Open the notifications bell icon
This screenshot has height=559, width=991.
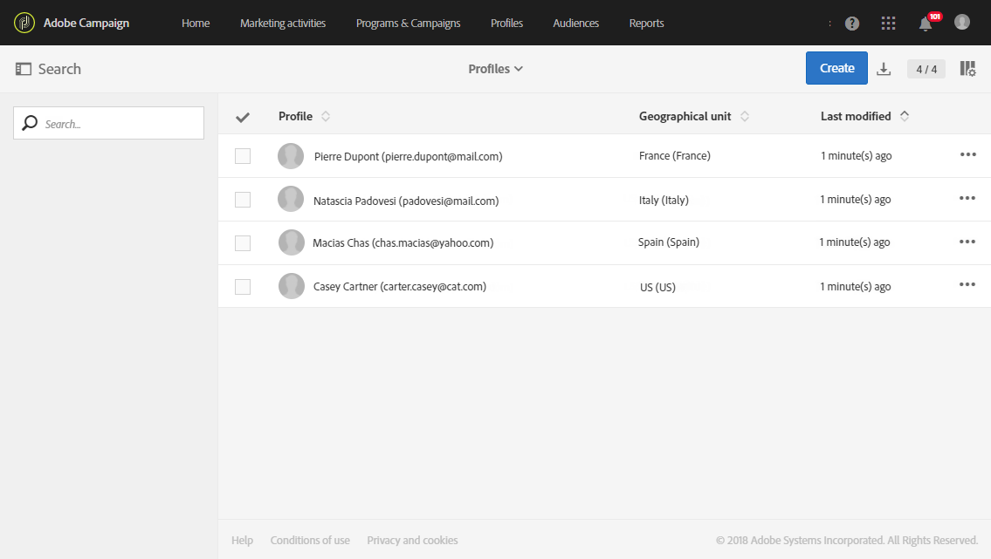coord(926,24)
